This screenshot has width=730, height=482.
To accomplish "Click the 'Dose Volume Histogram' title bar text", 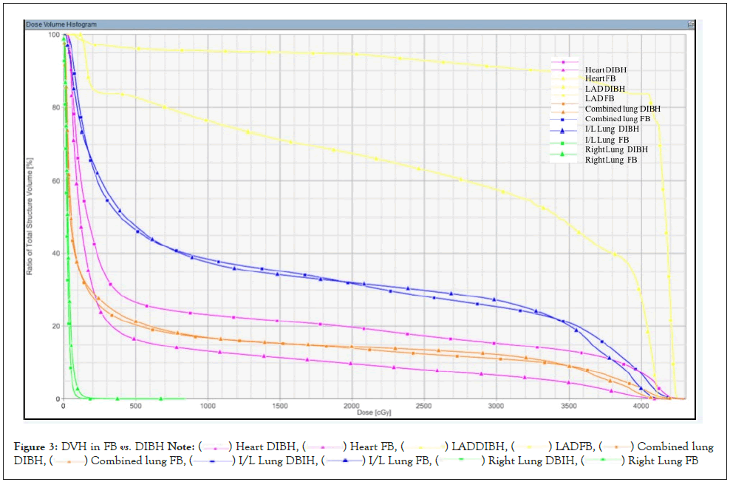I will [x=59, y=24].
